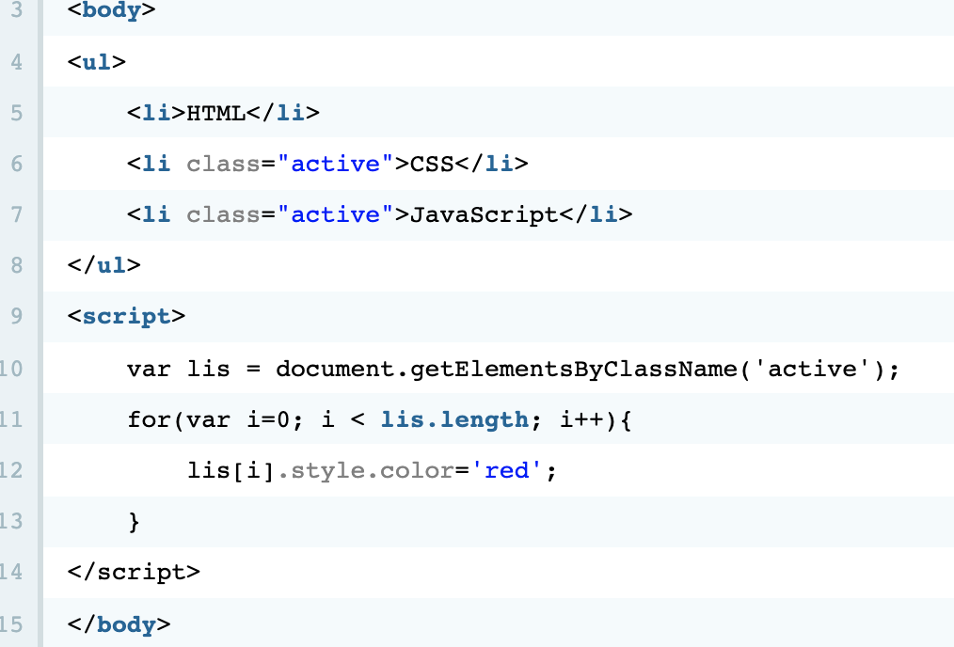Click the JavaScript list item line

pos(380,214)
